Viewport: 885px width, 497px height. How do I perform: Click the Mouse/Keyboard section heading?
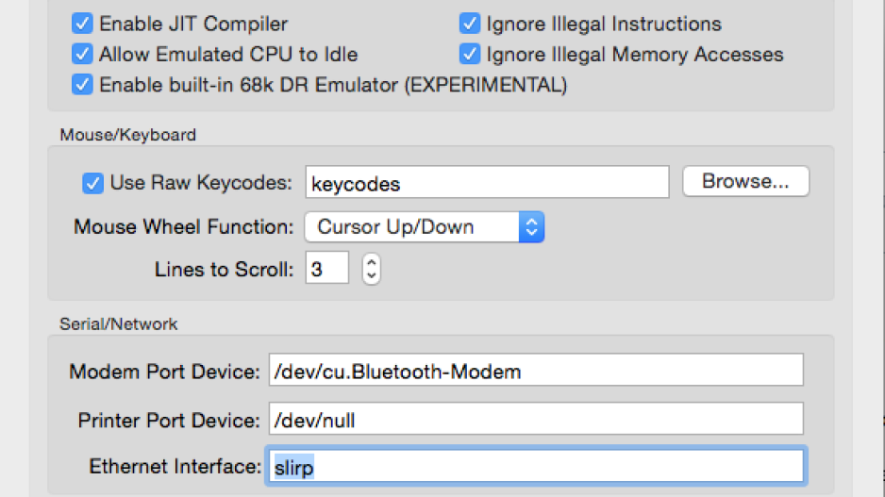[x=128, y=135]
